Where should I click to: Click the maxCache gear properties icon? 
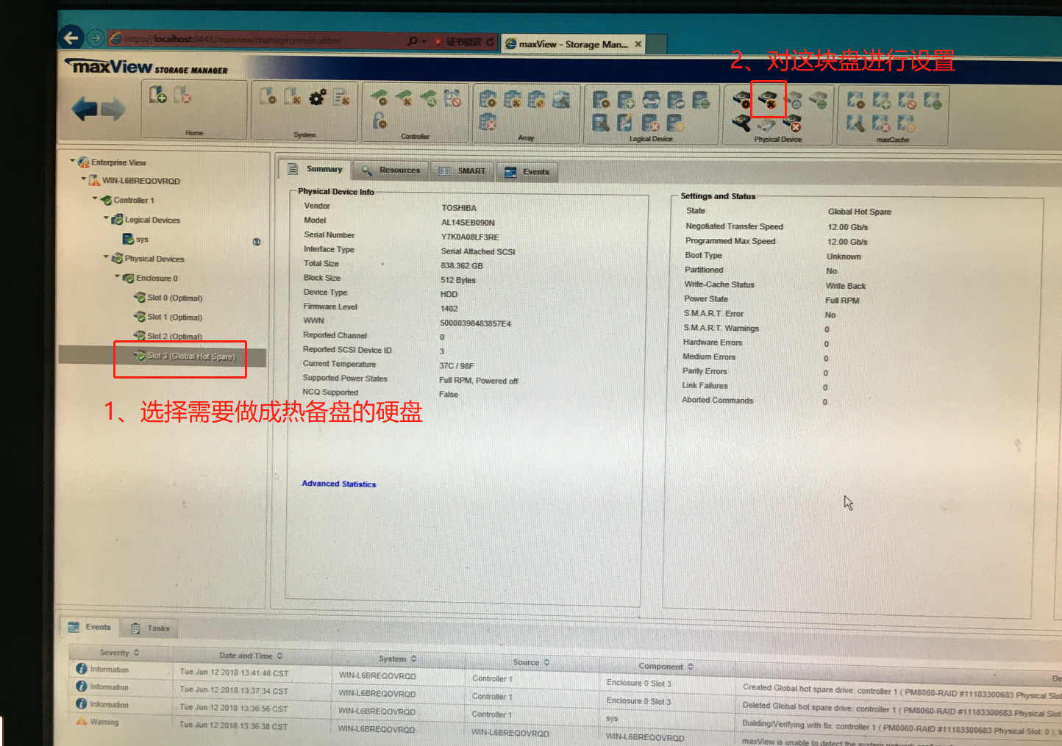point(856,100)
